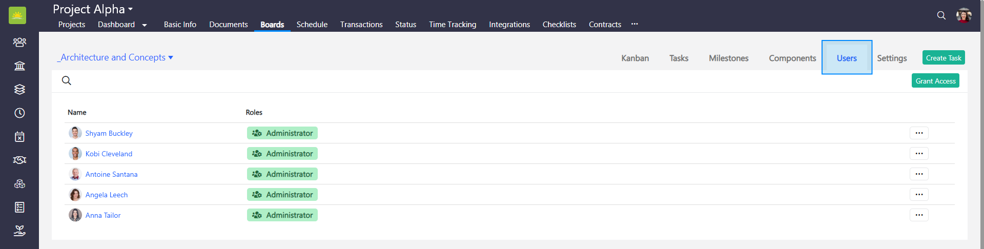Open more options for Shyam Buckley
The width and height of the screenshot is (984, 249).
pyautogui.click(x=919, y=133)
